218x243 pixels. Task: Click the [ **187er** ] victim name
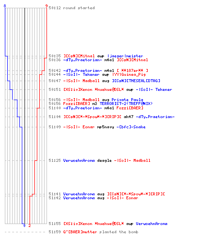[132, 70]
